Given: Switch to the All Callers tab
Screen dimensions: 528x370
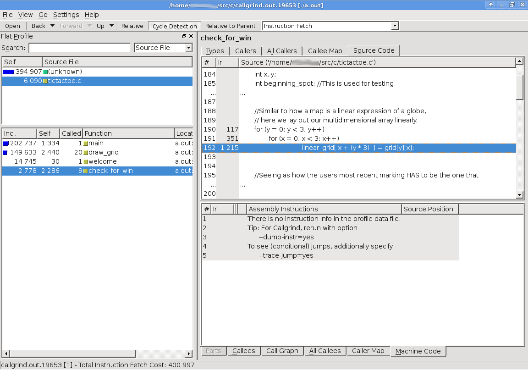Looking at the screenshot, I should pyautogui.click(x=282, y=51).
